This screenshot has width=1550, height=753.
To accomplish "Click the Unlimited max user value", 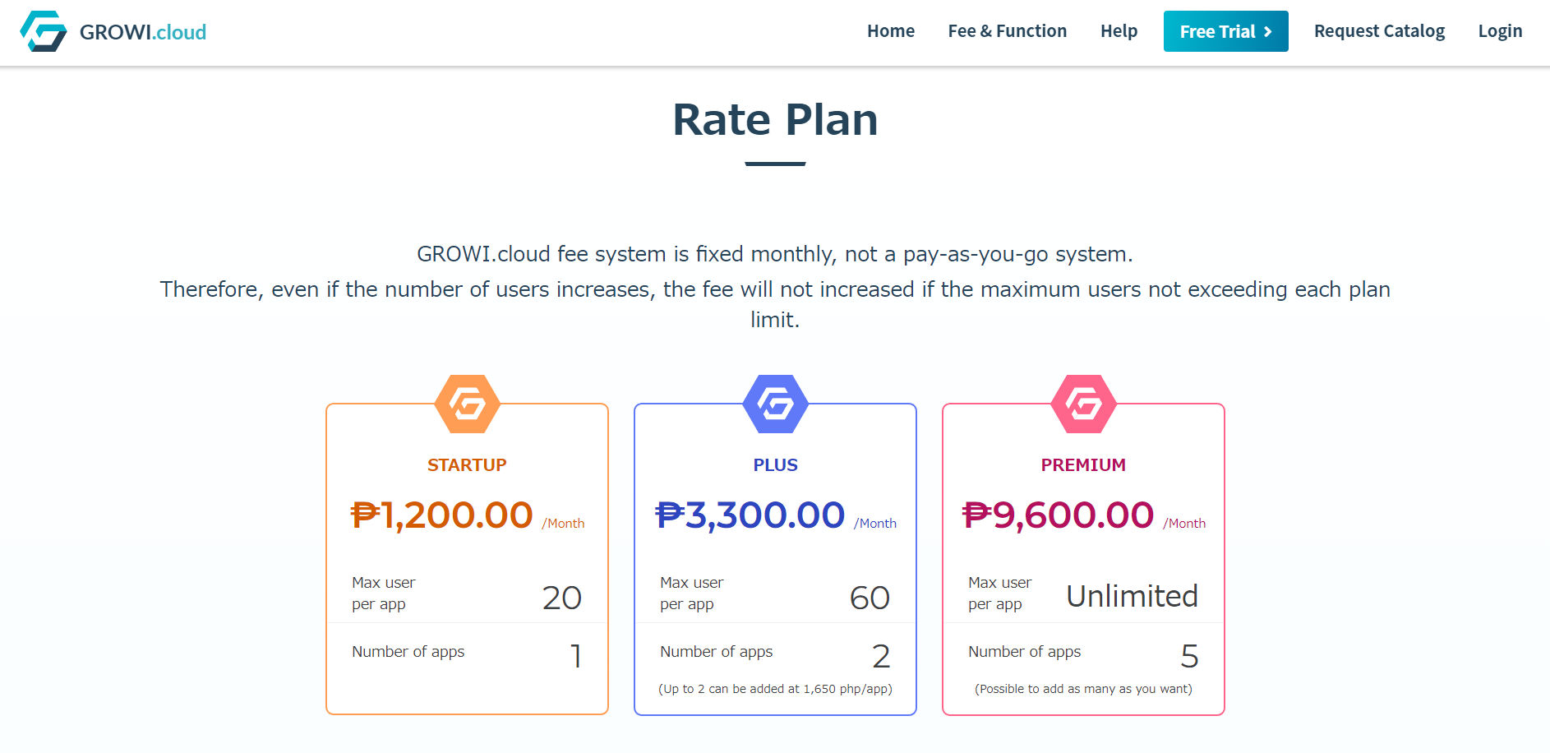I will point(1132,596).
